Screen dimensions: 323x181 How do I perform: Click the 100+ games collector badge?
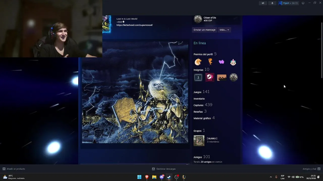pyautogui.click(x=222, y=77)
